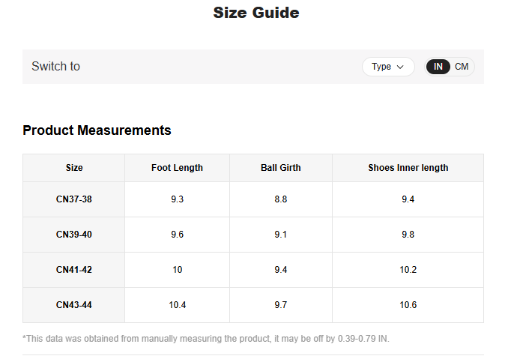
Task: Click the 9.1 ball girth cell
Action: [x=280, y=235]
